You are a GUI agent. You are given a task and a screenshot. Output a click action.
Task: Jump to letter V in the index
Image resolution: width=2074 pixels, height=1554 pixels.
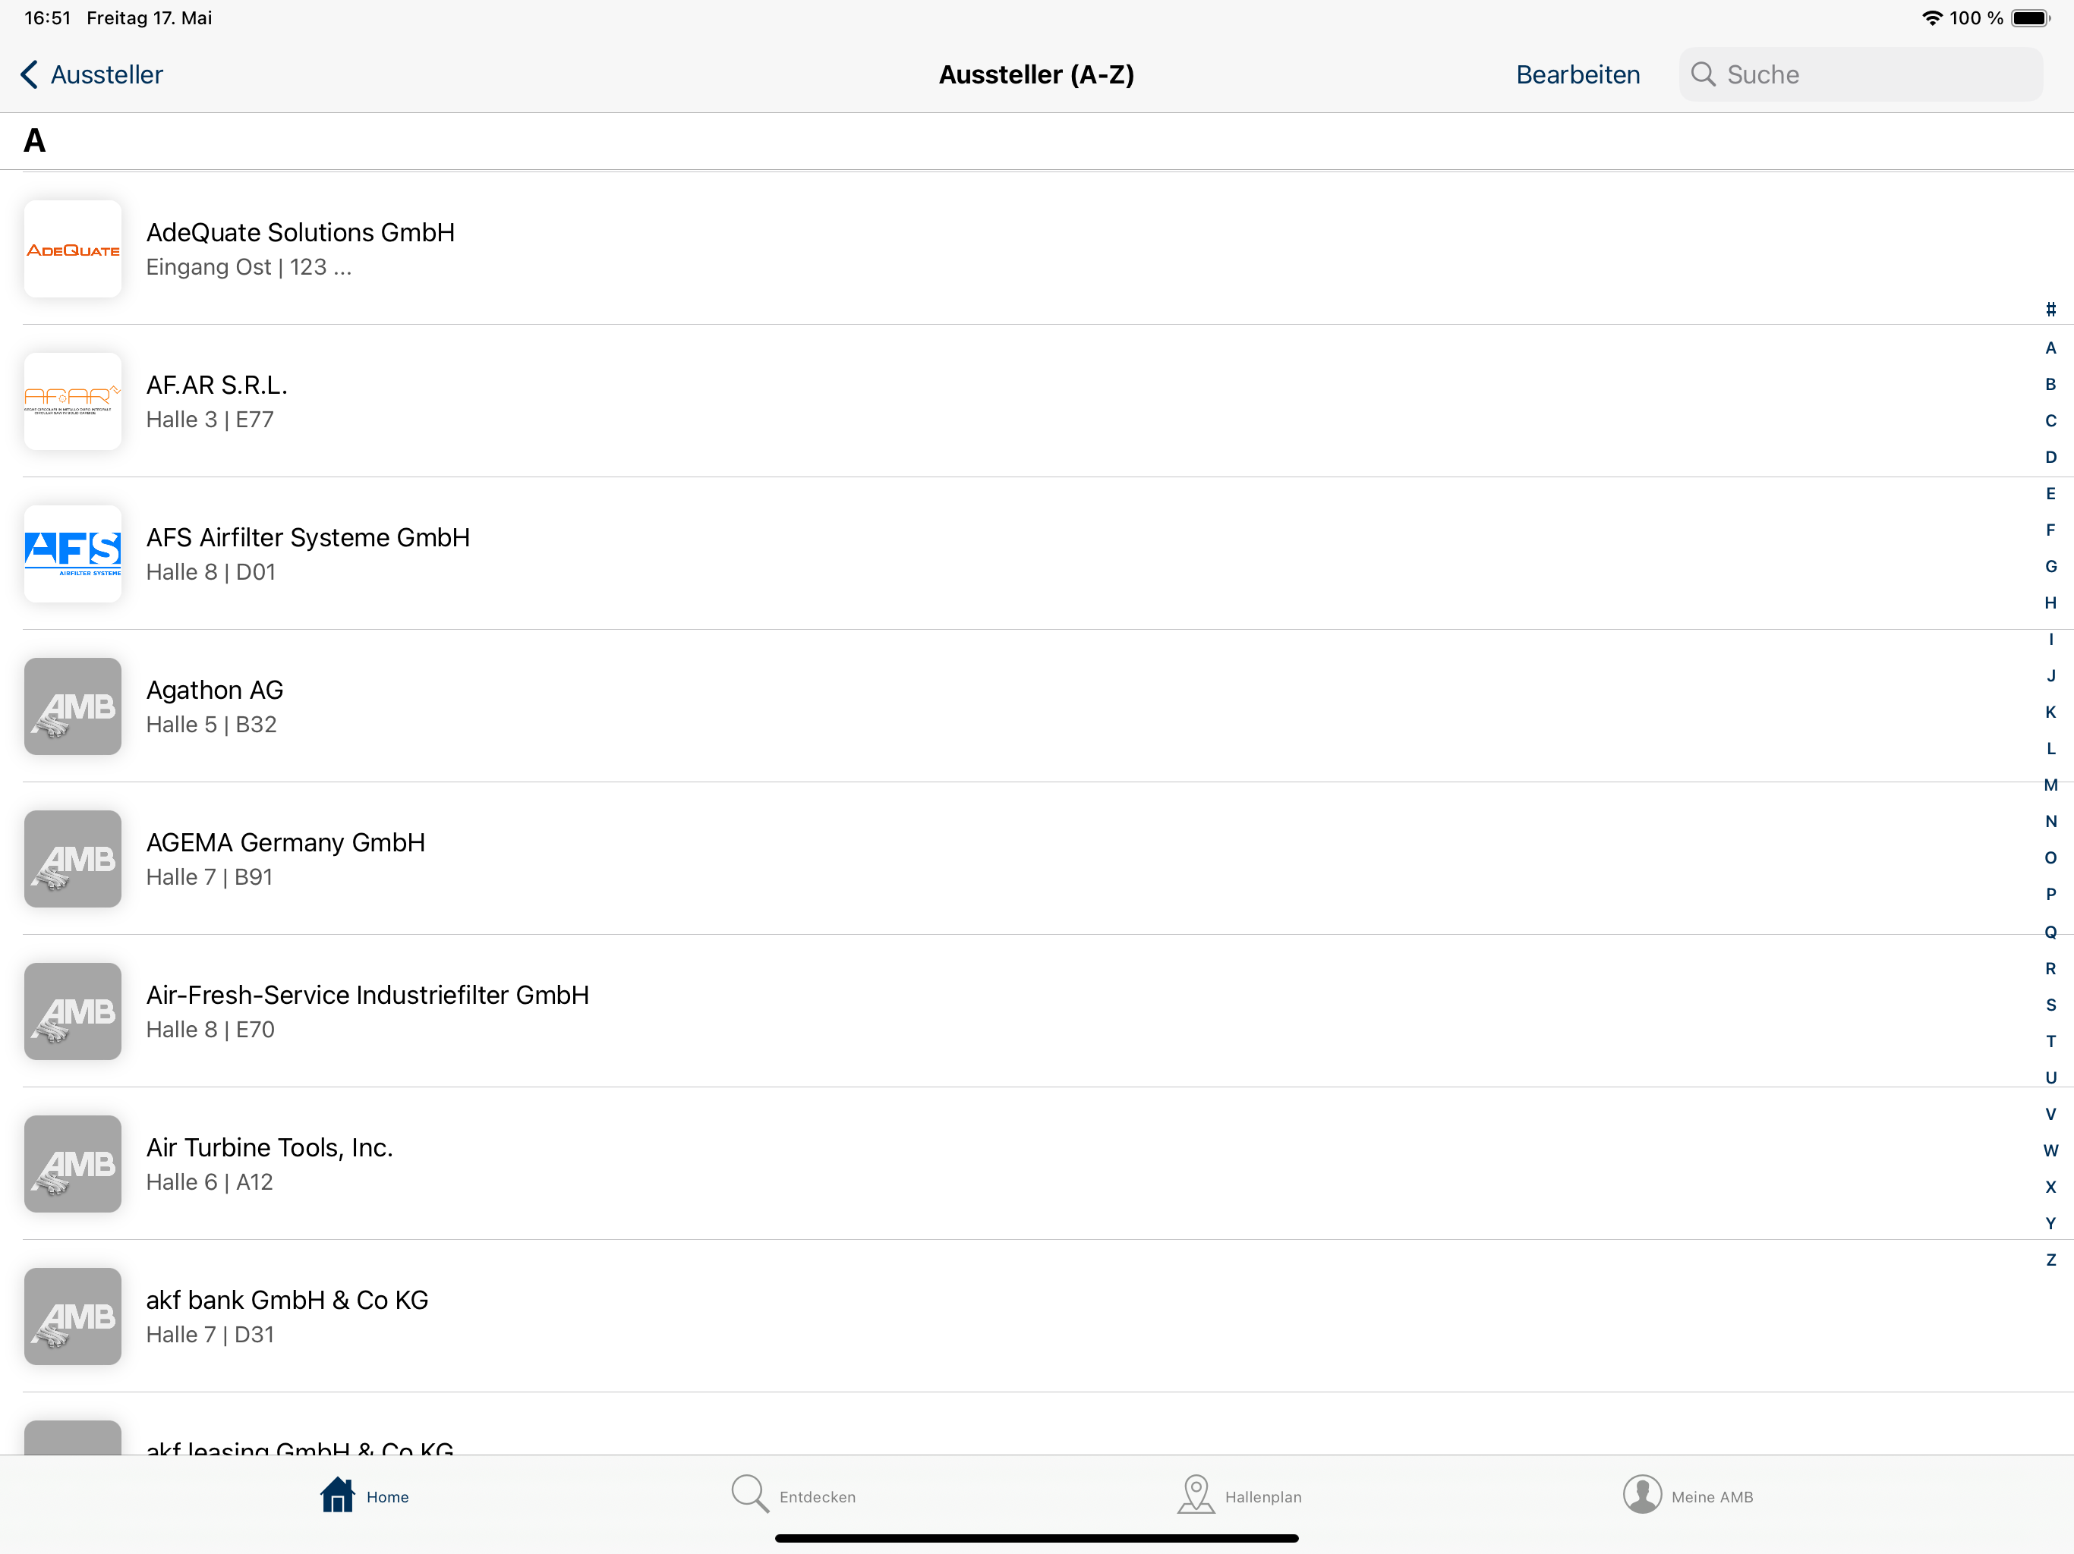[x=2050, y=1115]
